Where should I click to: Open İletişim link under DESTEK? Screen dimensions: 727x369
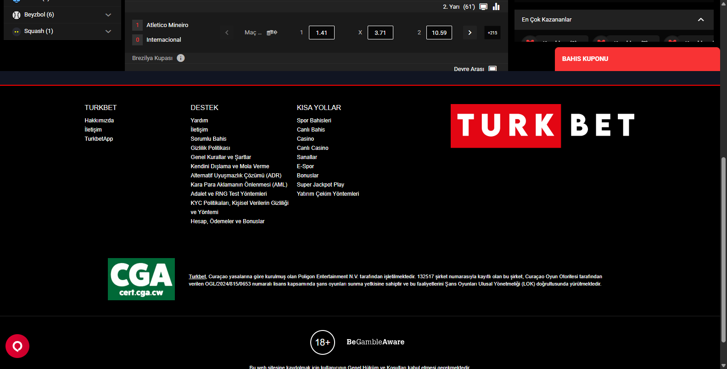199,130
